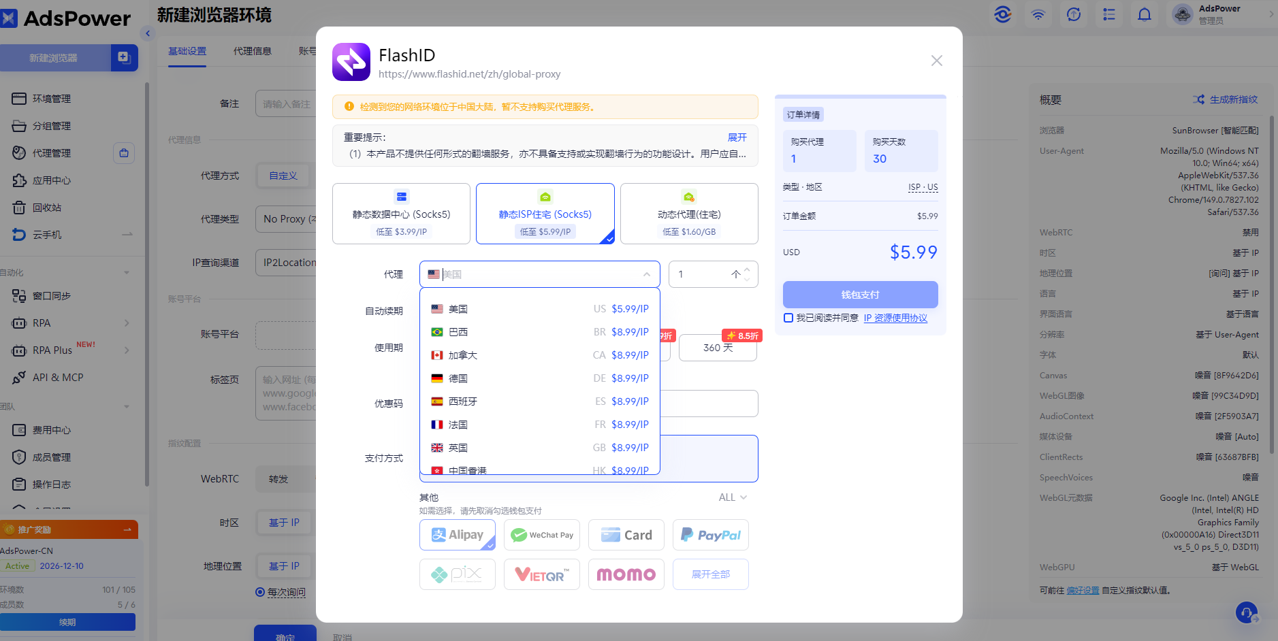Open 操作日志 in the sidebar

point(51,484)
